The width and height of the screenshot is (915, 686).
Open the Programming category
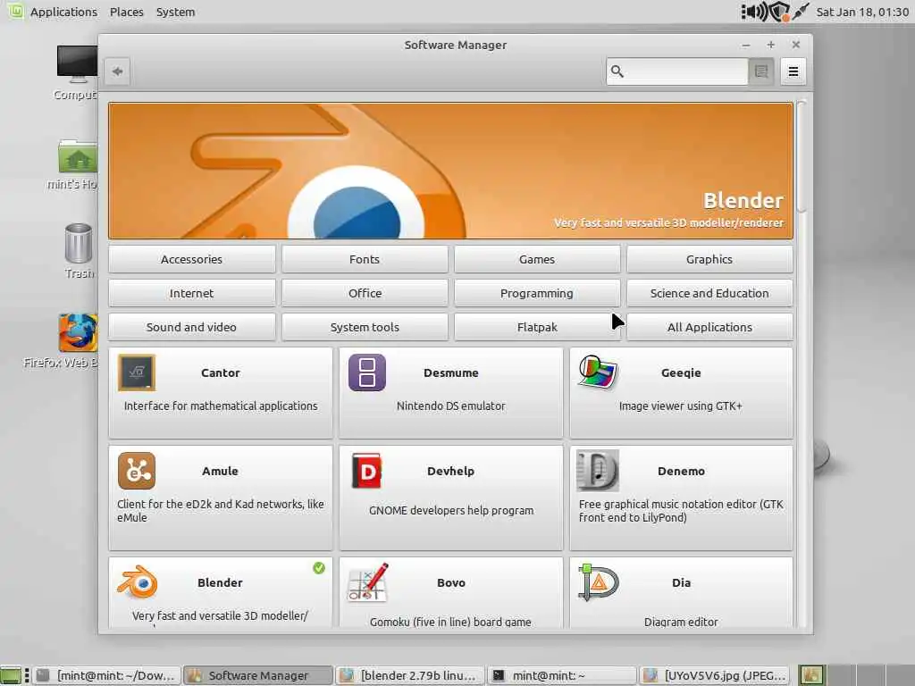pos(537,293)
